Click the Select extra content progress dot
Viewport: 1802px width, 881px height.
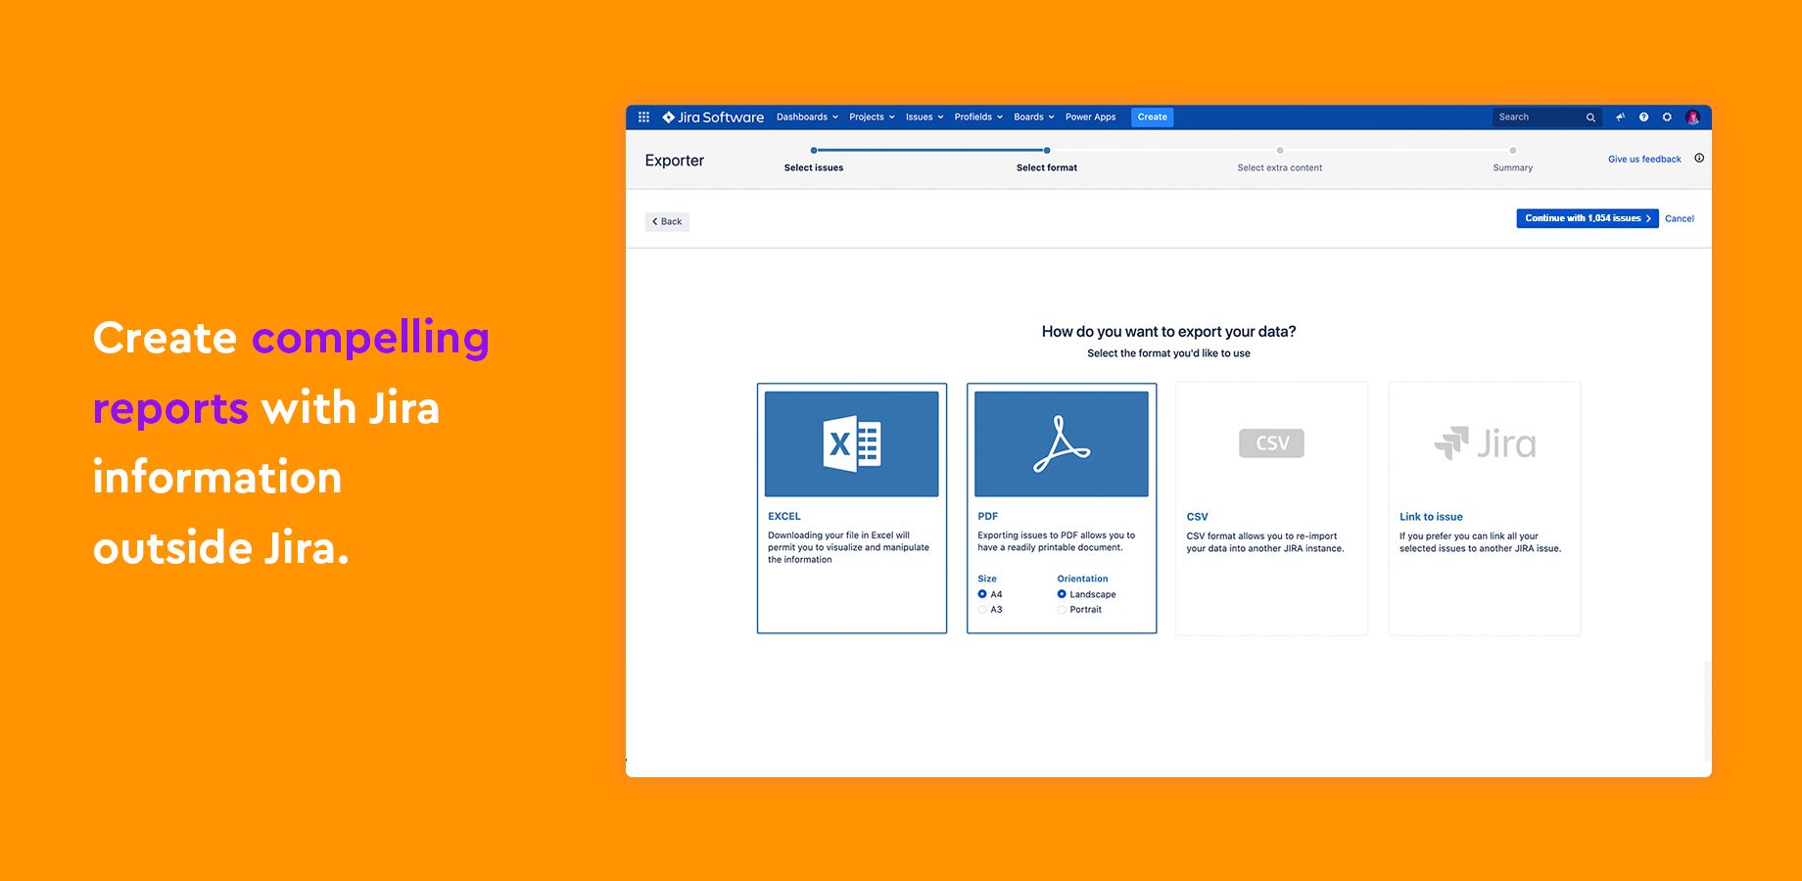pos(1279,150)
